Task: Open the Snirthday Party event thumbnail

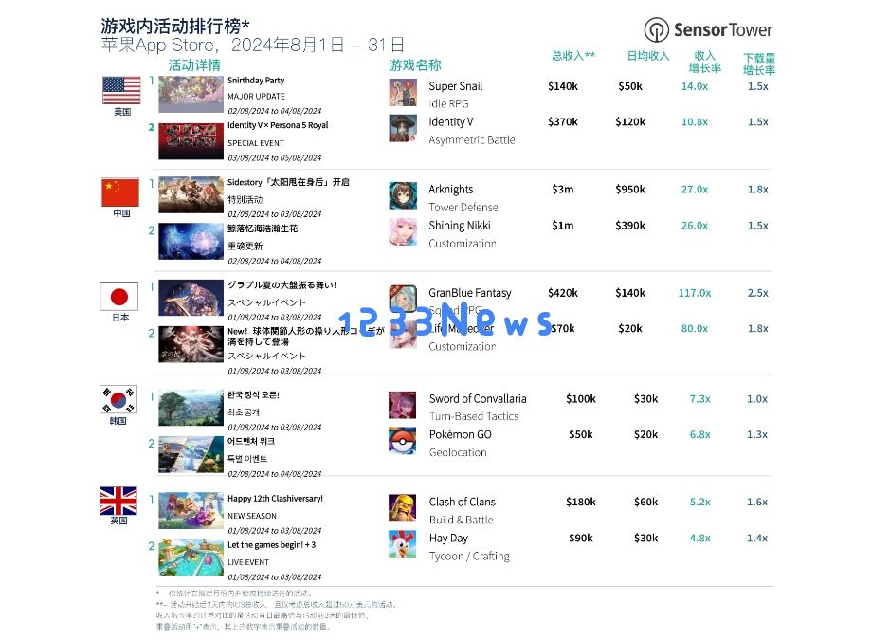Action: (191, 94)
